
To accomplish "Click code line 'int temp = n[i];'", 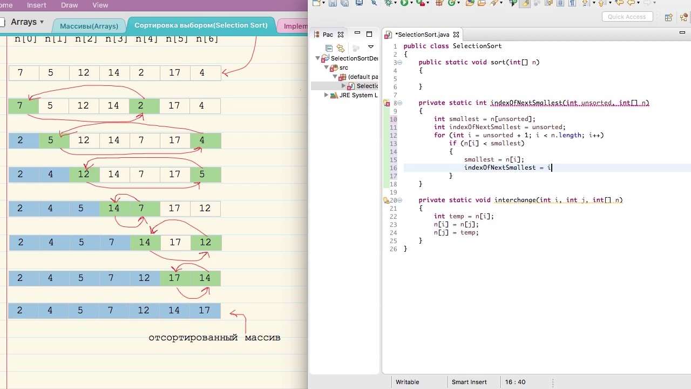I will point(464,216).
